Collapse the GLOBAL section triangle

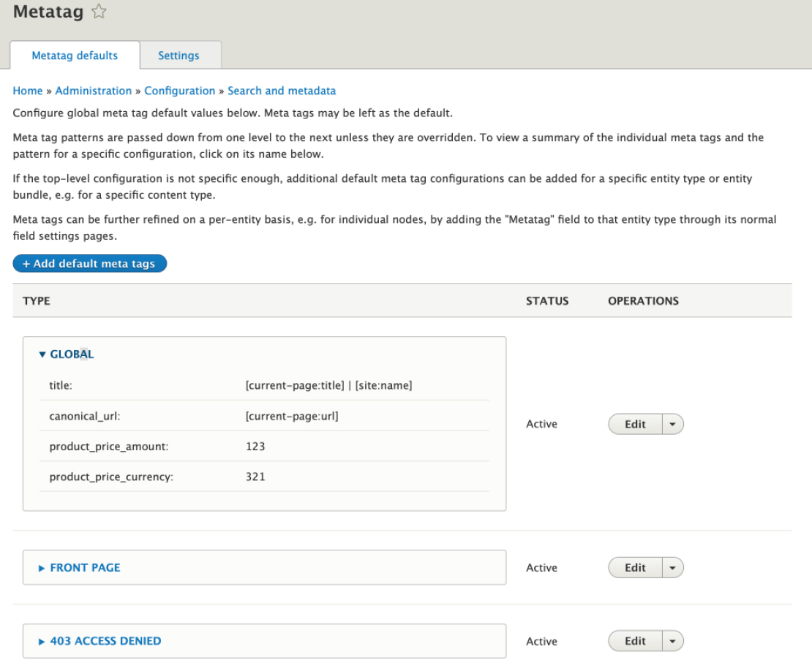click(x=42, y=354)
